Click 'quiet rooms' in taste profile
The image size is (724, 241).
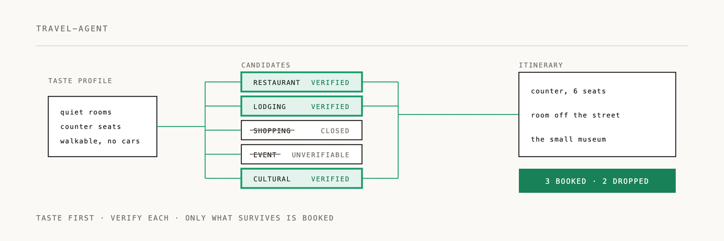tap(86, 112)
